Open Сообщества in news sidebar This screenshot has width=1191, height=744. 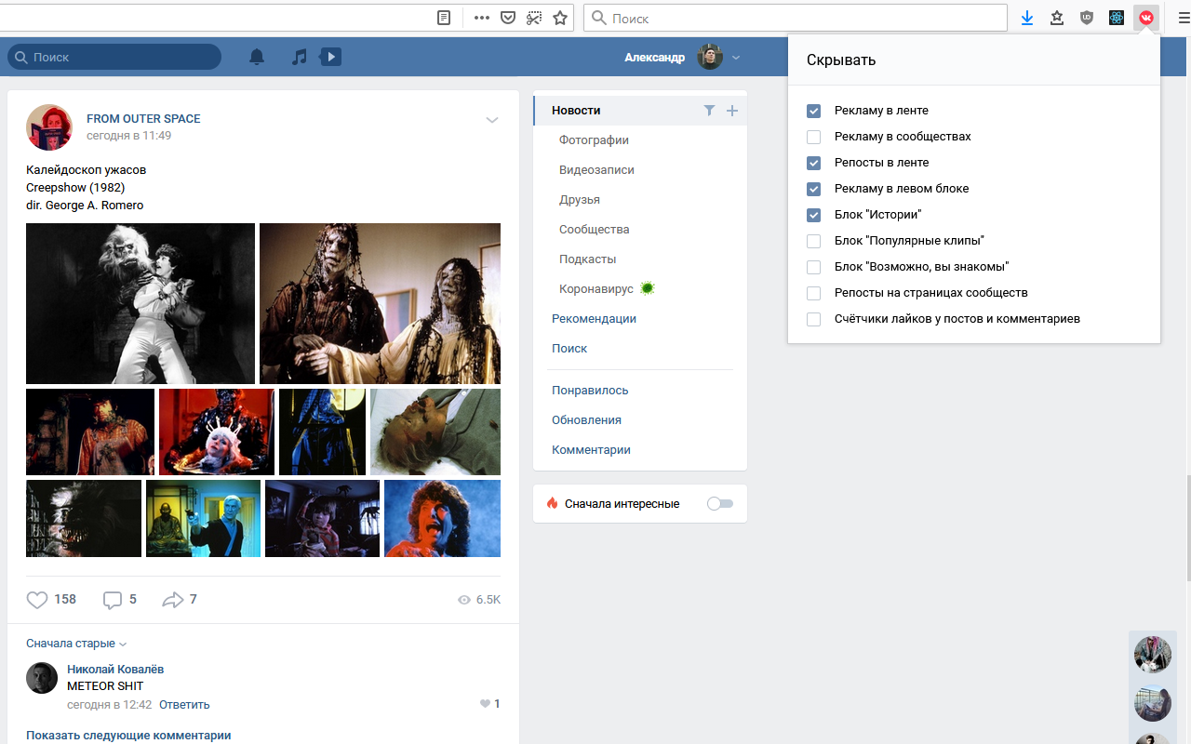pyautogui.click(x=595, y=230)
